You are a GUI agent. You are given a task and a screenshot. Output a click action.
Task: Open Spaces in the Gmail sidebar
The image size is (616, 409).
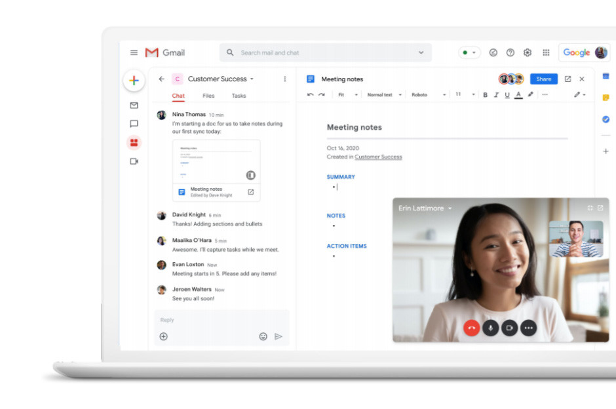coord(134,142)
